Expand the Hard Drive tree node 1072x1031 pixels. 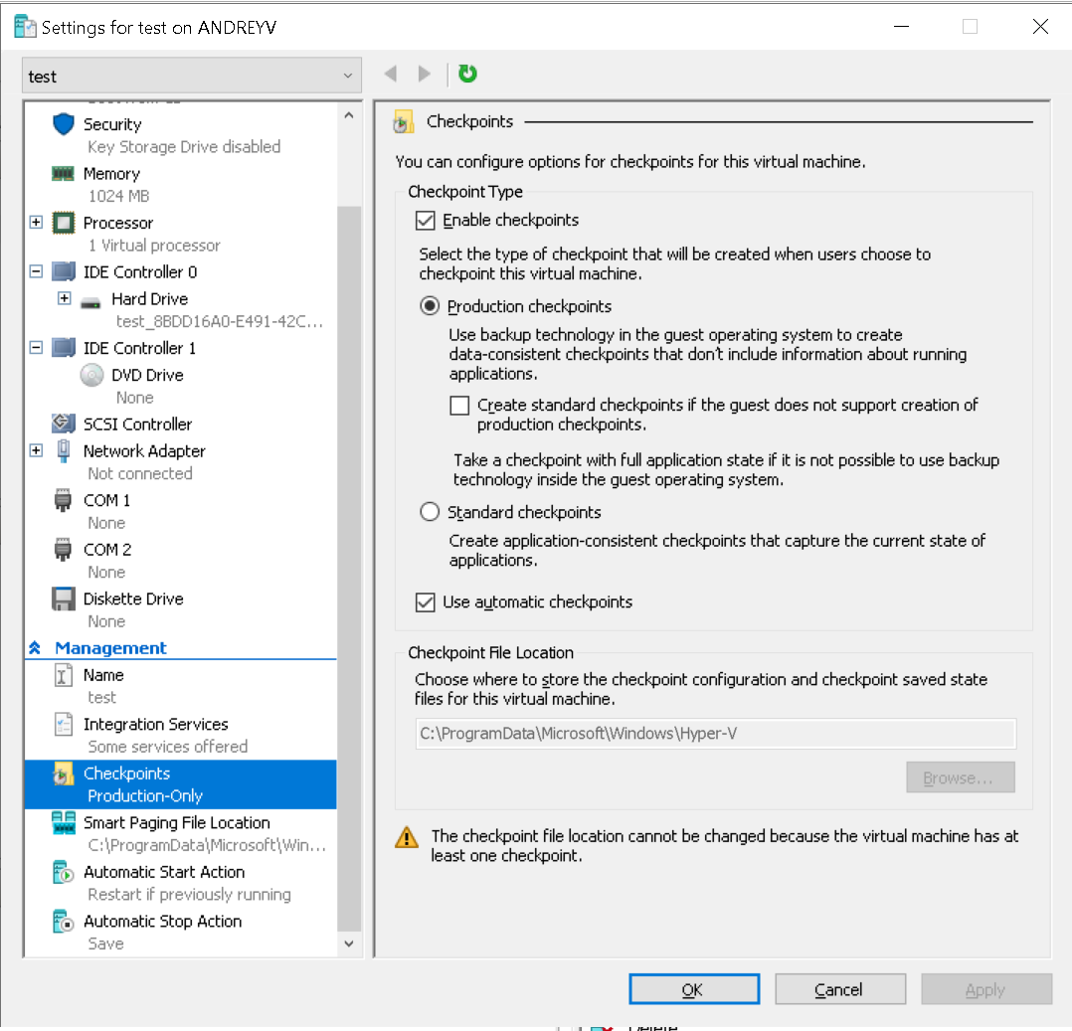tap(65, 298)
